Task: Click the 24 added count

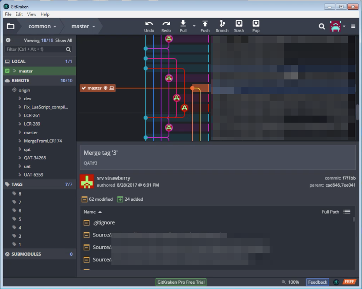Action: point(130,199)
